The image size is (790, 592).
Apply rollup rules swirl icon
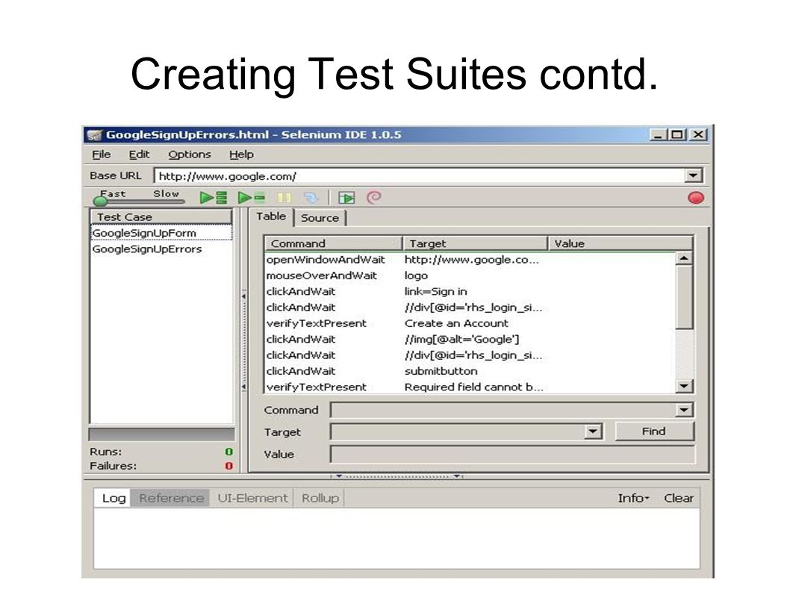coord(374,198)
